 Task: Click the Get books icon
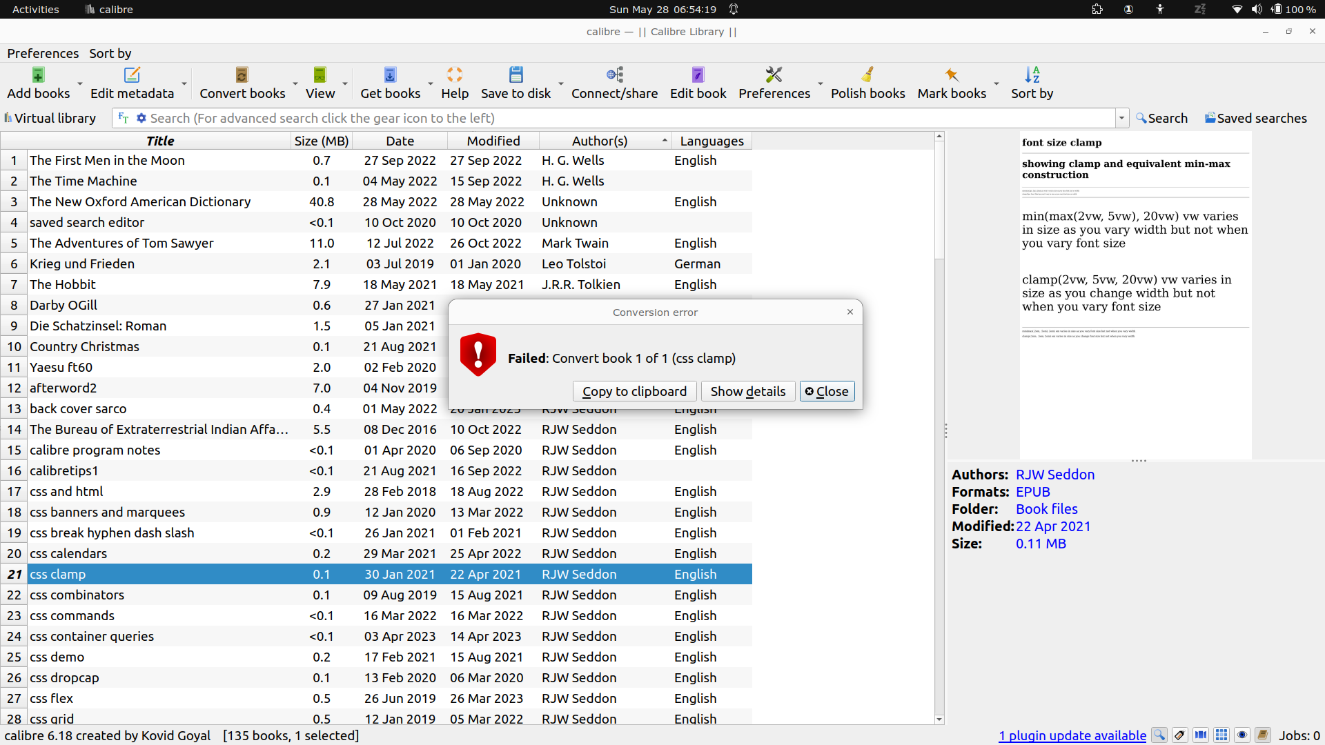[390, 74]
